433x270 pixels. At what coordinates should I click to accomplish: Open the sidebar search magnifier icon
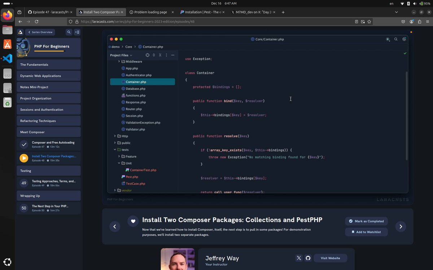[x=69, y=32]
